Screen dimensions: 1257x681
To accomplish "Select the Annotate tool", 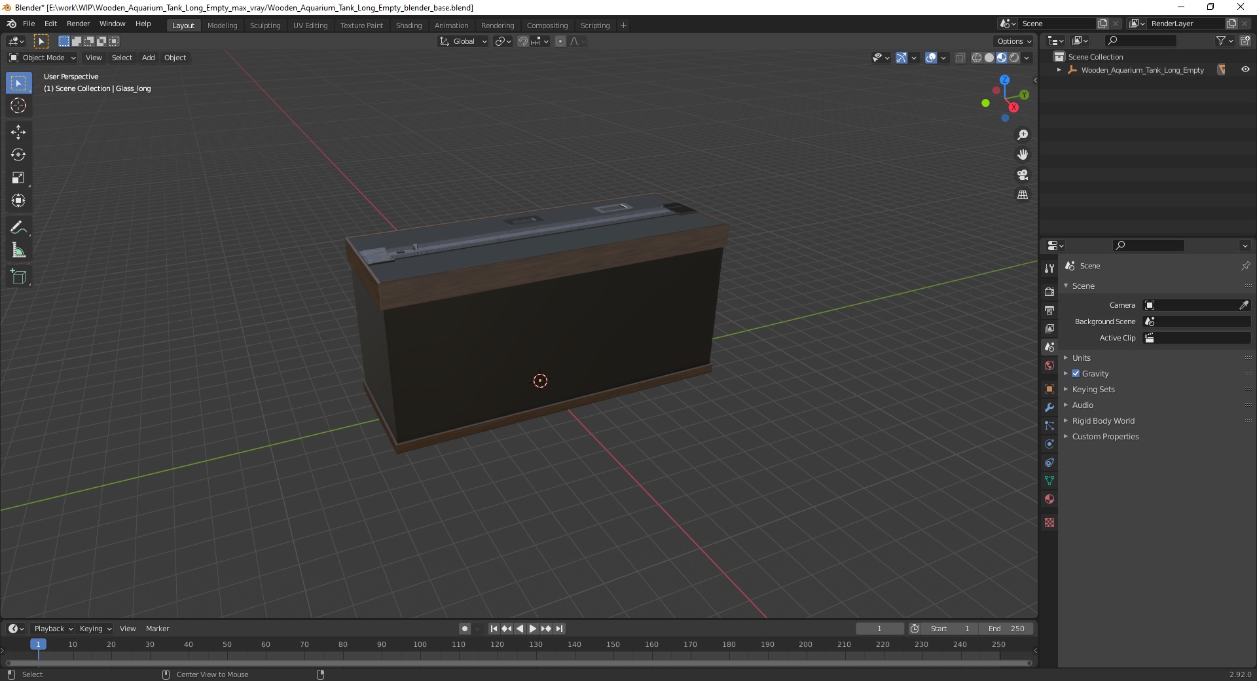I will coord(18,228).
